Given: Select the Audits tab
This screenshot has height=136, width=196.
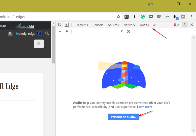Looking at the screenshot, I should tap(144, 25).
